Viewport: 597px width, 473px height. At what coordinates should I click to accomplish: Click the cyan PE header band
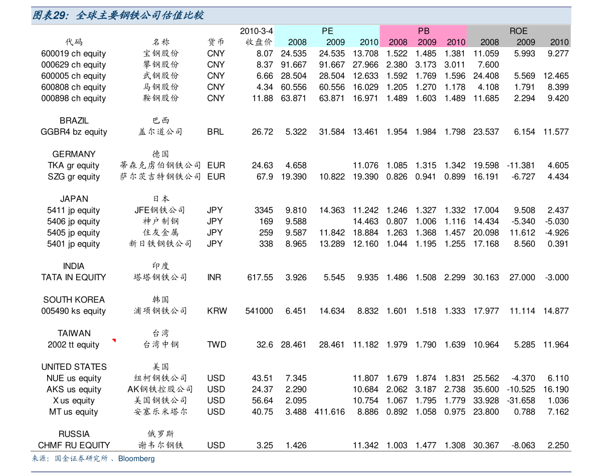(327, 31)
